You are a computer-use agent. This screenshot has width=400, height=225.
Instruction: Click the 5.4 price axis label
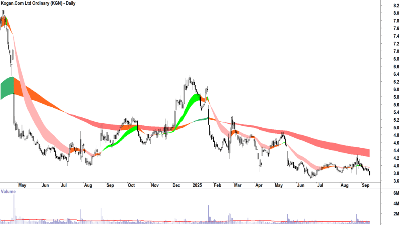pos(396,112)
